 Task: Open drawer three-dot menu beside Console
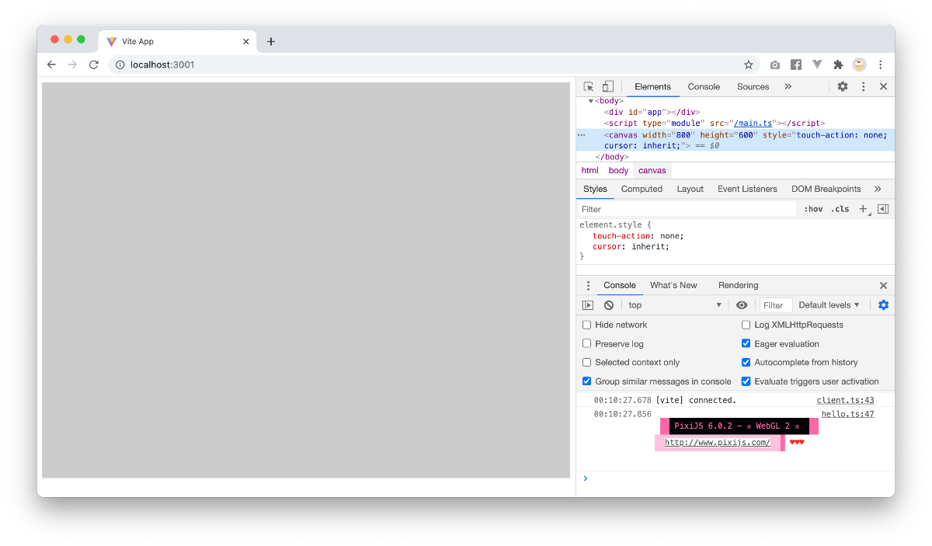pos(588,285)
